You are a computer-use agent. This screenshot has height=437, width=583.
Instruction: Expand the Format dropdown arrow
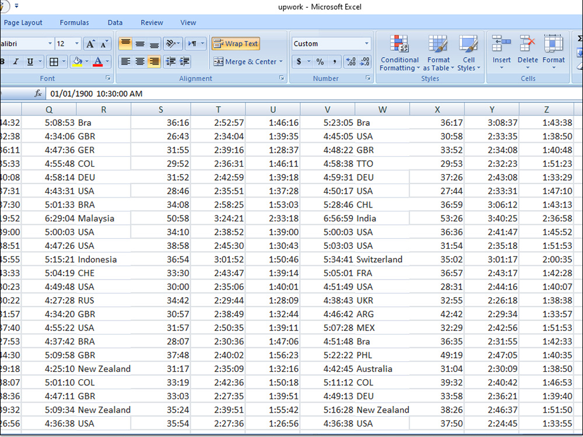(554, 68)
